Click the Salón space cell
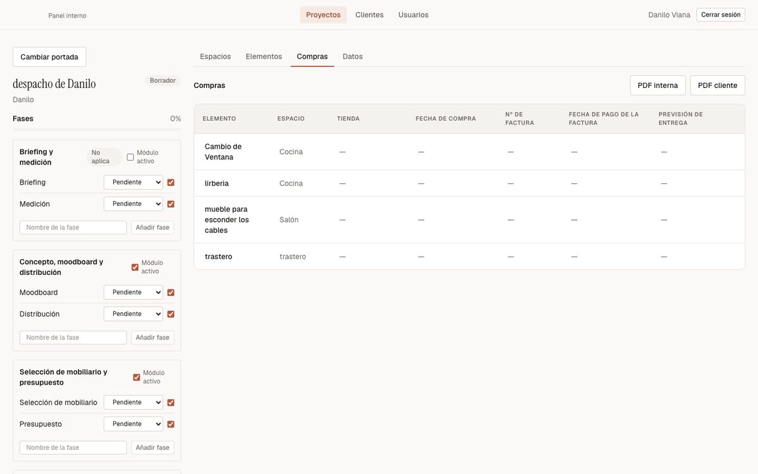The width and height of the screenshot is (758, 474). [x=289, y=220]
